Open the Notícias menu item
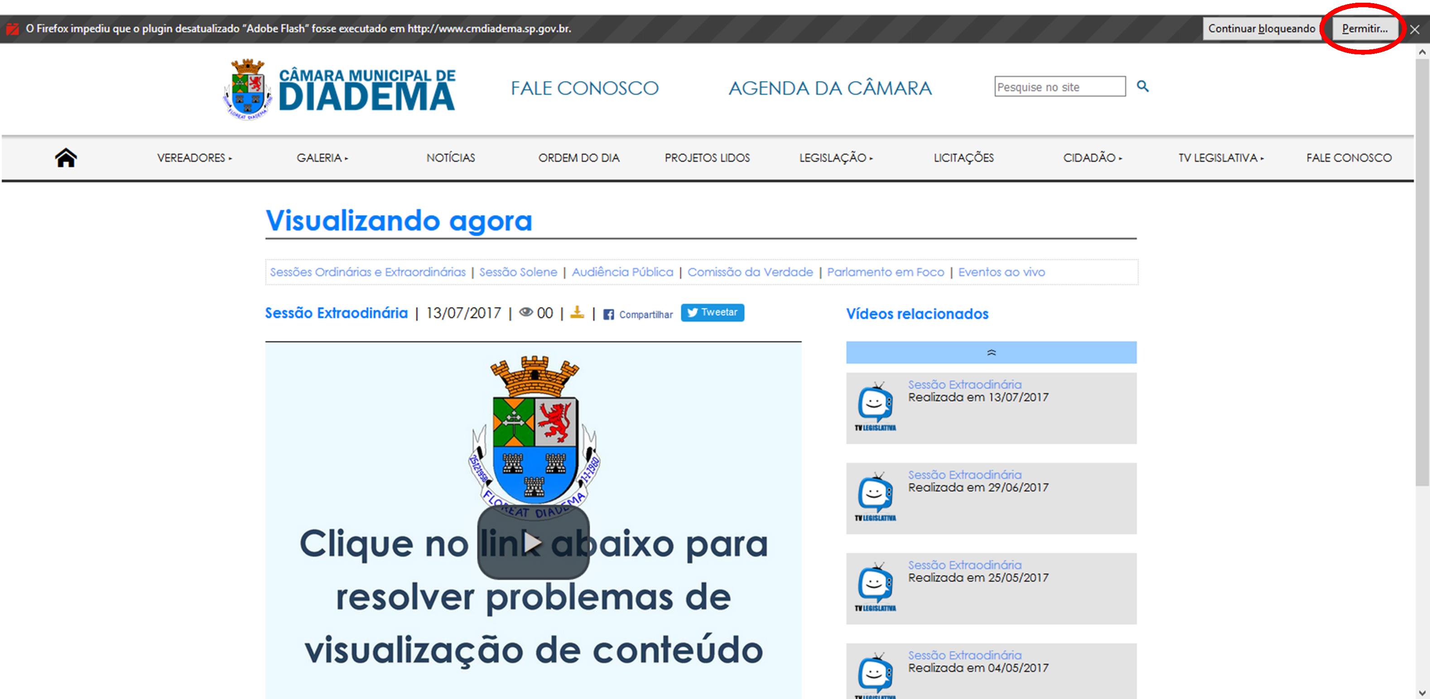The width and height of the screenshot is (1430, 699). pyautogui.click(x=451, y=158)
